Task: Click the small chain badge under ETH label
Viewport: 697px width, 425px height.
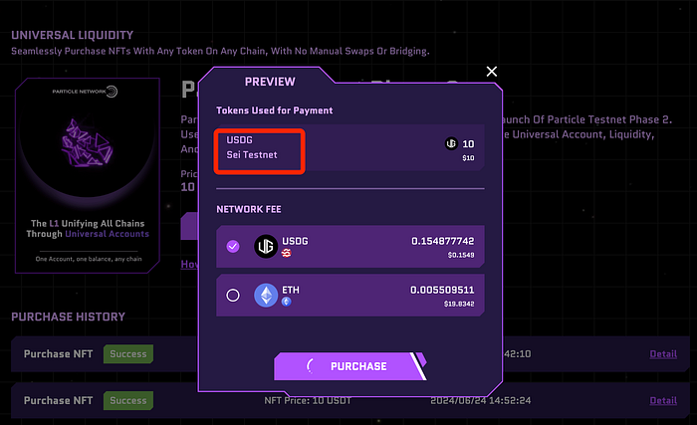Action: (x=288, y=302)
